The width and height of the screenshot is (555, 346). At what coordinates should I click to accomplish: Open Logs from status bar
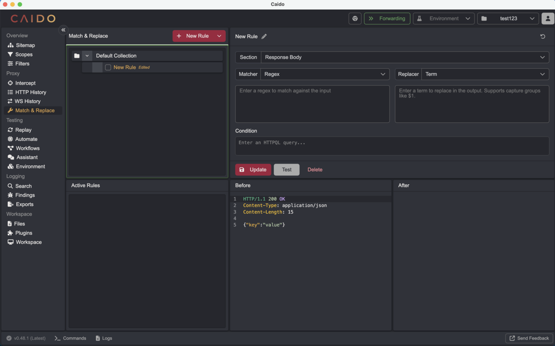(104, 338)
